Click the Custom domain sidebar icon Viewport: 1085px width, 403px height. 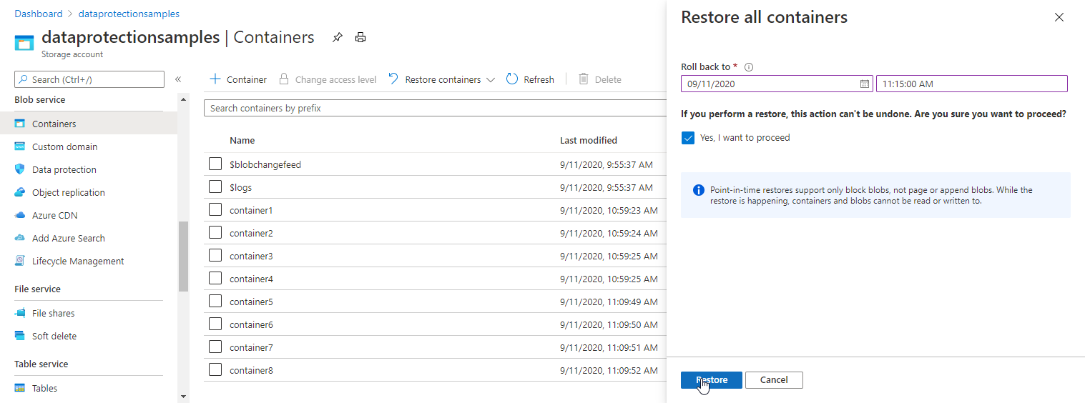tap(20, 146)
